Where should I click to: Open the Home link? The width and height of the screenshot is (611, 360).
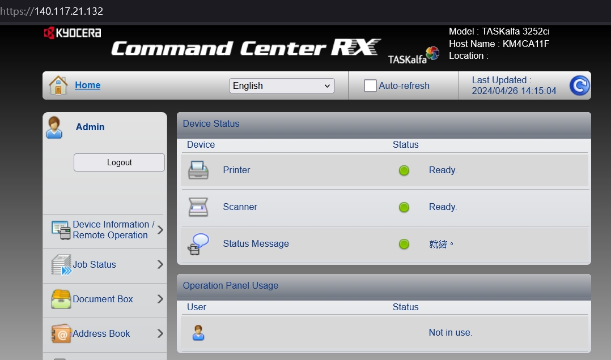tap(88, 85)
